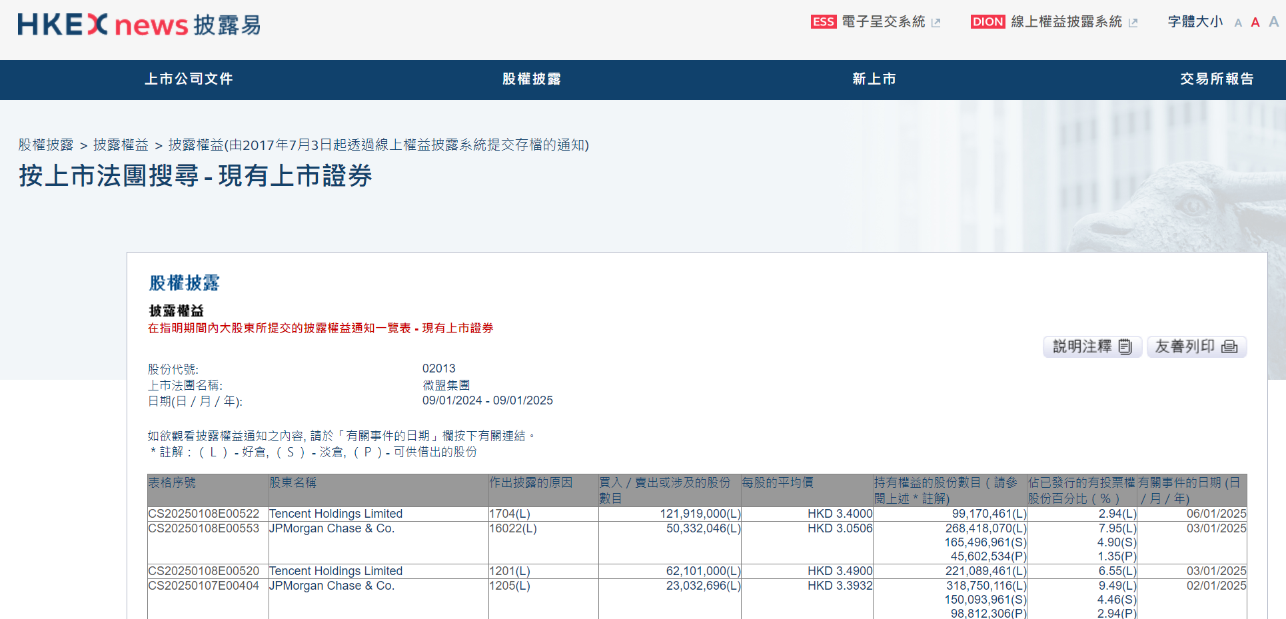Screen dimensions: 1286x619
Task: Open JPMorgan's 03/01/2025 event date notice
Action: pyautogui.click(x=1216, y=528)
